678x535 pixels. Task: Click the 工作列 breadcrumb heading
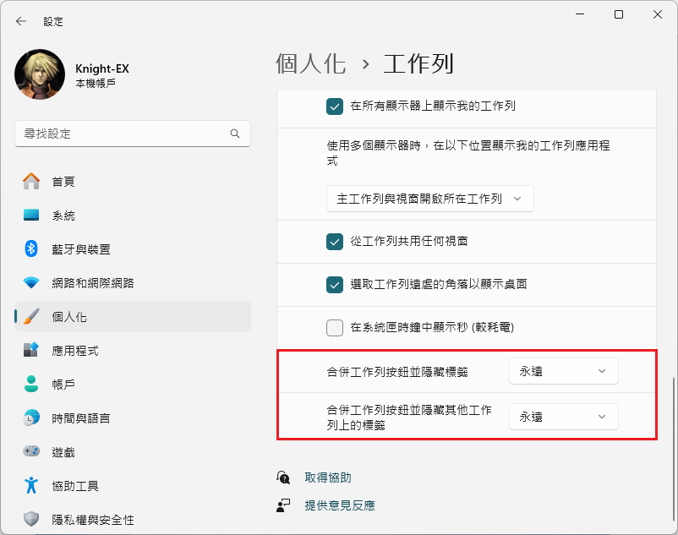click(418, 64)
